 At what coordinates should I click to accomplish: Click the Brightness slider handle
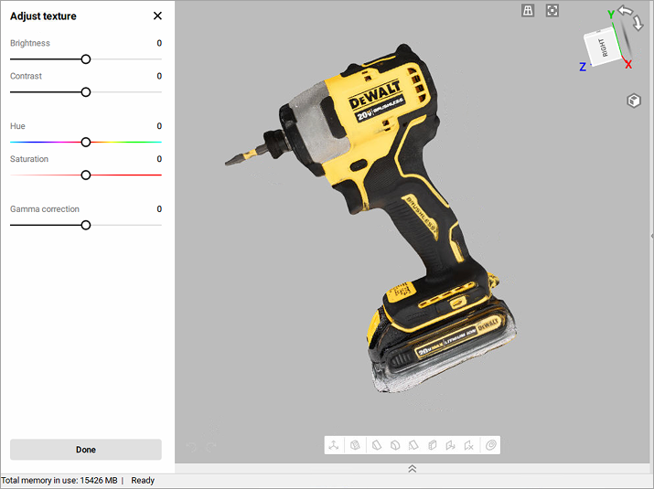pos(86,59)
